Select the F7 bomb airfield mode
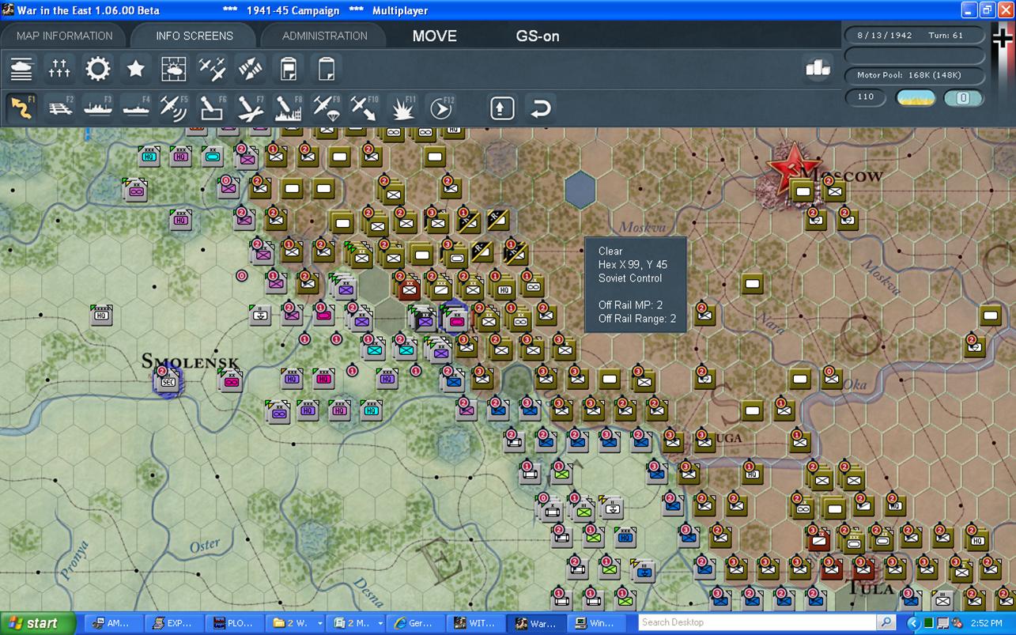This screenshot has height=635, width=1016. [x=250, y=108]
